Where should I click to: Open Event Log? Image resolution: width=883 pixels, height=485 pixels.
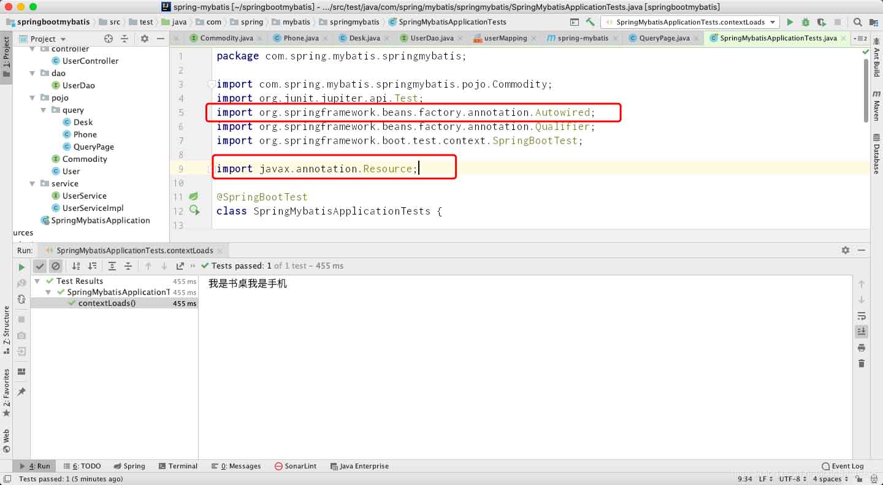point(843,466)
